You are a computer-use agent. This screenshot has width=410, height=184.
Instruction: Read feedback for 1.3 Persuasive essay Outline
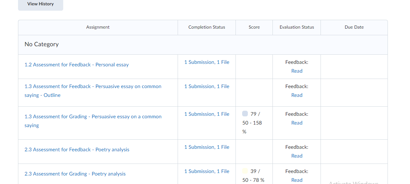(x=297, y=95)
